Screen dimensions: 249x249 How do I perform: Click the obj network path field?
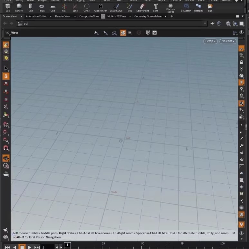click(x=112, y=24)
